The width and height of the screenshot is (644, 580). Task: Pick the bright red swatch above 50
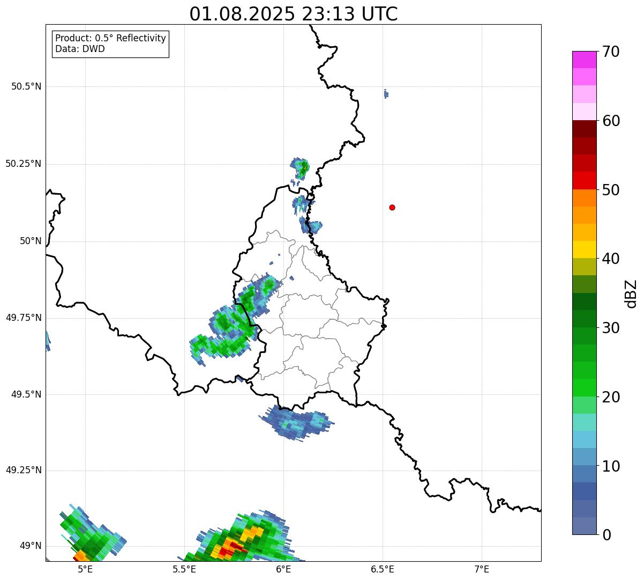point(584,180)
